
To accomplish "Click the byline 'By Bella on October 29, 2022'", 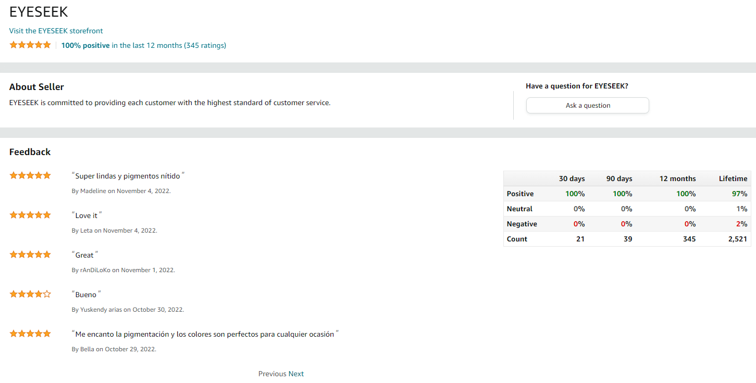I will (114, 349).
